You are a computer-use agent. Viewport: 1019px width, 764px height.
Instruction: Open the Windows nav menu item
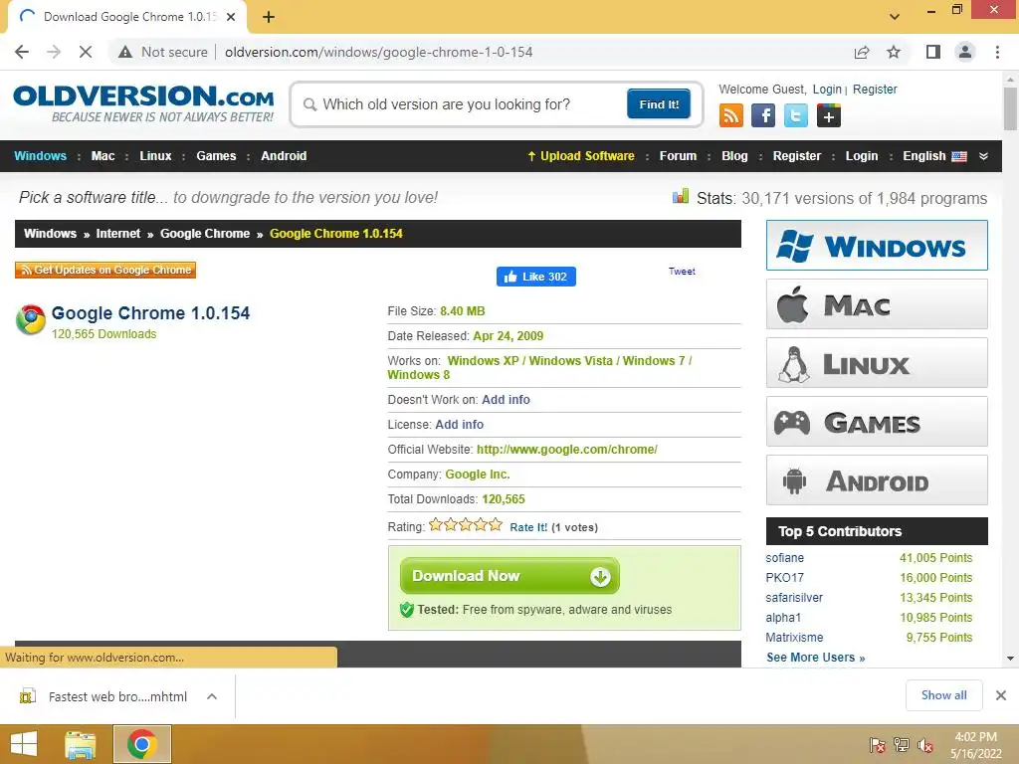pos(40,156)
